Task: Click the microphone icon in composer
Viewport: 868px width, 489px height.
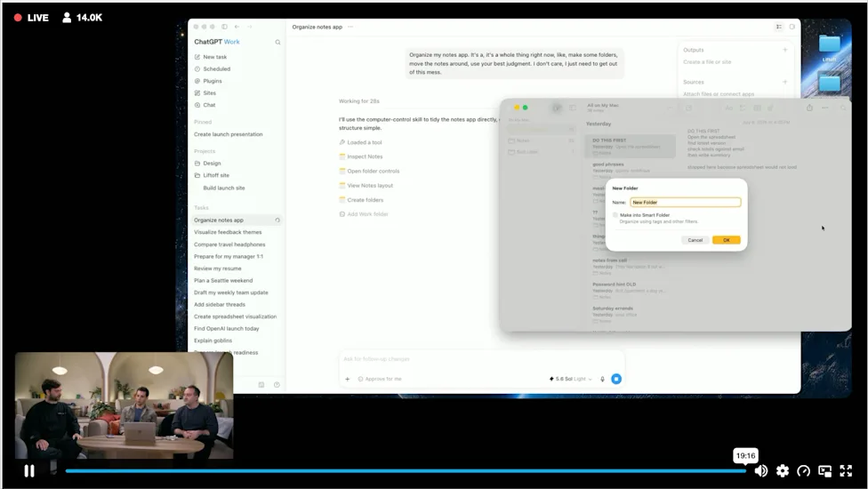Action: [x=602, y=379]
